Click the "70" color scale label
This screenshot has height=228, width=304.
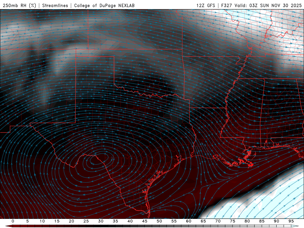(x=218, y=221)
